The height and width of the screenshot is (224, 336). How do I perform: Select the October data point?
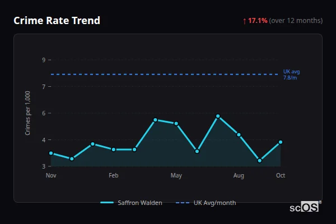[x=281, y=142]
